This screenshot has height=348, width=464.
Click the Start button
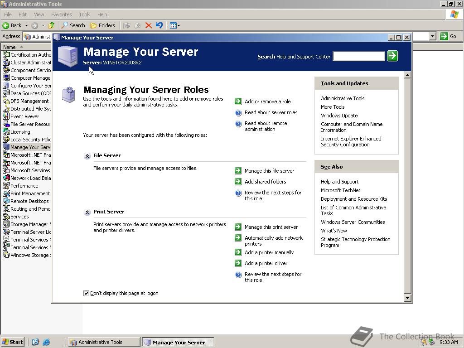[x=12, y=342]
